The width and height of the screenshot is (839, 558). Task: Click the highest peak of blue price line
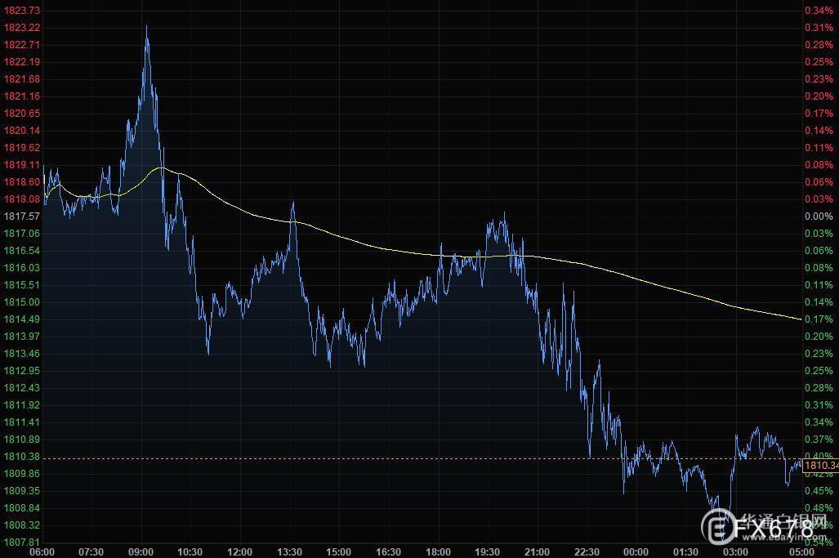146,27
